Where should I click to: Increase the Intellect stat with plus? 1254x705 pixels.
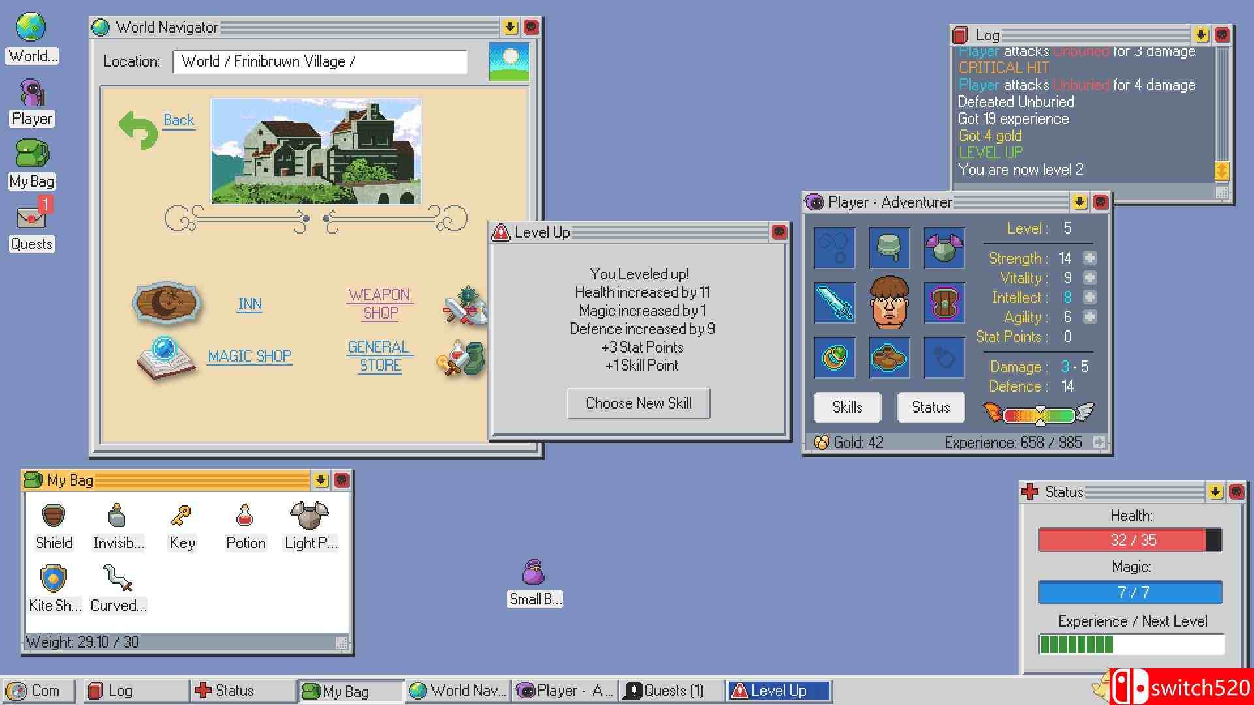pos(1089,297)
